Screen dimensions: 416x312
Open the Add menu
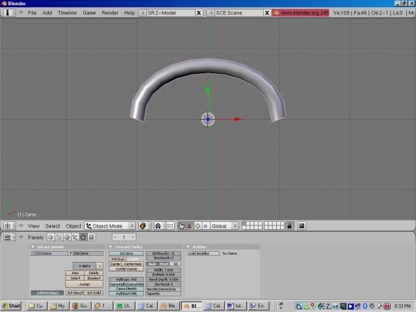(47, 13)
